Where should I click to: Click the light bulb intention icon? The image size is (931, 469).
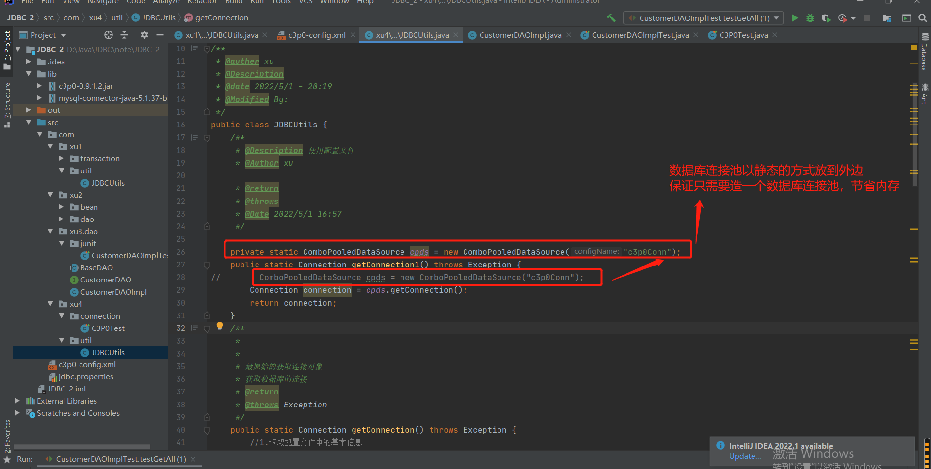point(220,326)
